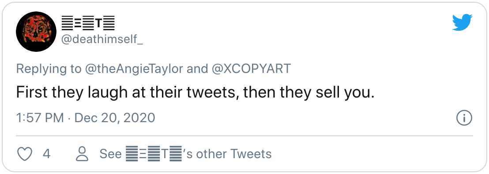Like the tweet with the heart icon
Viewport: 489px width, 174px height.
24,154
